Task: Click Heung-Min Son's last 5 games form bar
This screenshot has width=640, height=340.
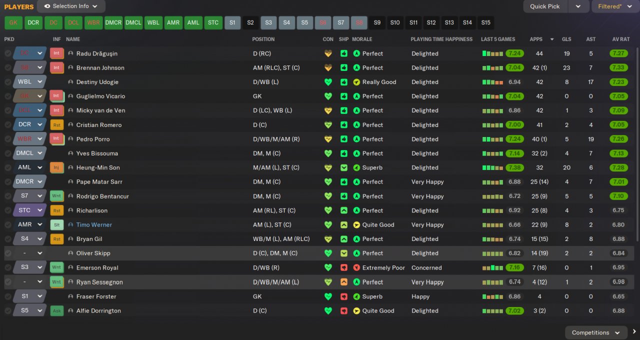Action: (x=492, y=167)
